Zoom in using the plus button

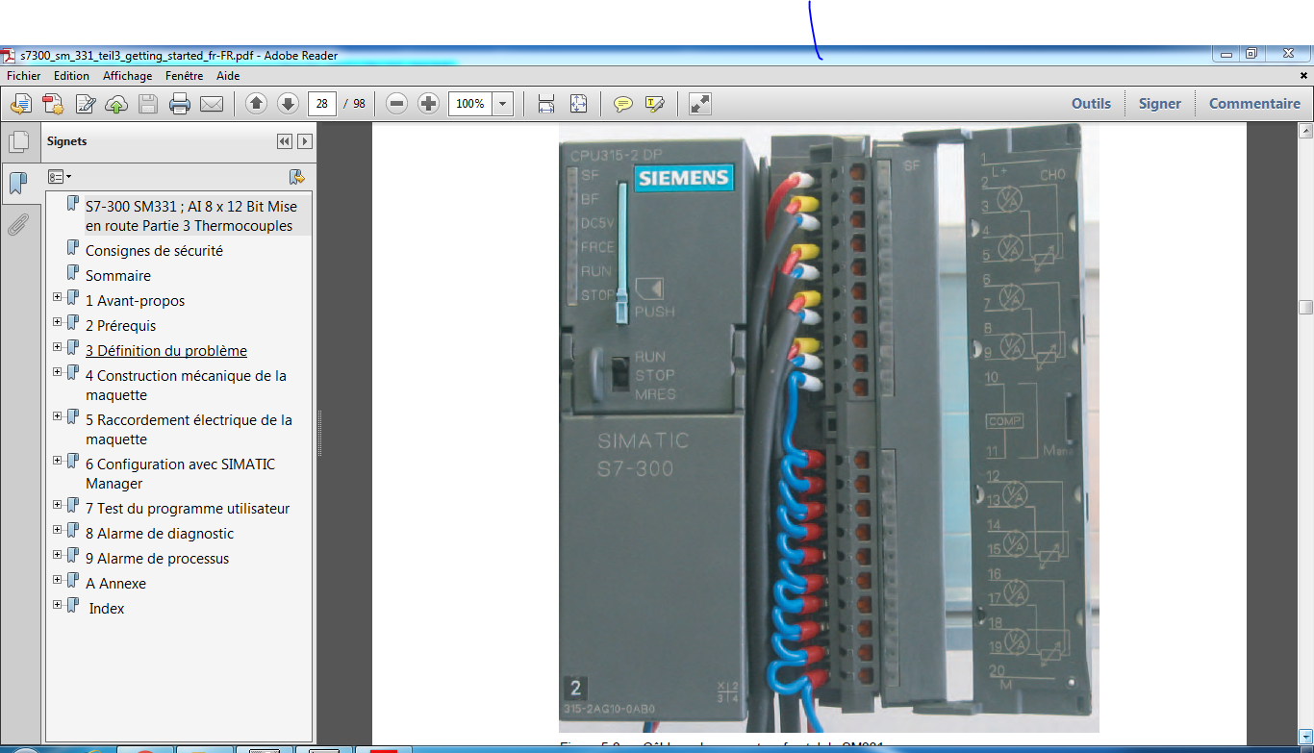point(429,104)
